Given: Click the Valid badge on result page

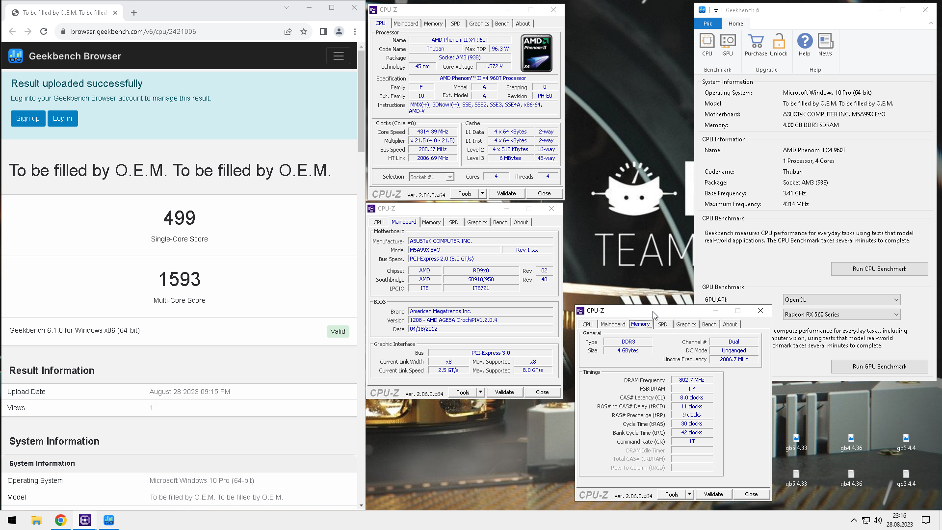Looking at the screenshot, I should (x=338, y=331).
